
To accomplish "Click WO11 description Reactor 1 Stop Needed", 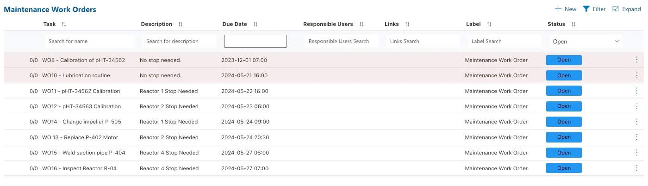I will click(x=168, y=91).
